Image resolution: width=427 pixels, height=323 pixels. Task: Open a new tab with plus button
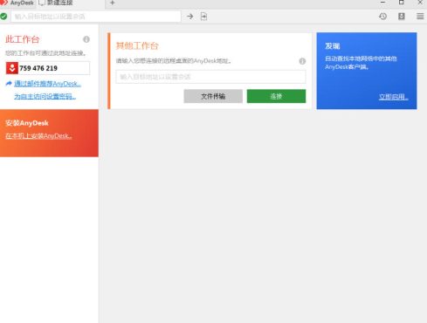coord(113,3)
